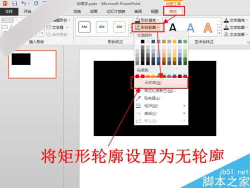Open the 文件 file tab
The image size is (250, 188).
coord(9,12)
